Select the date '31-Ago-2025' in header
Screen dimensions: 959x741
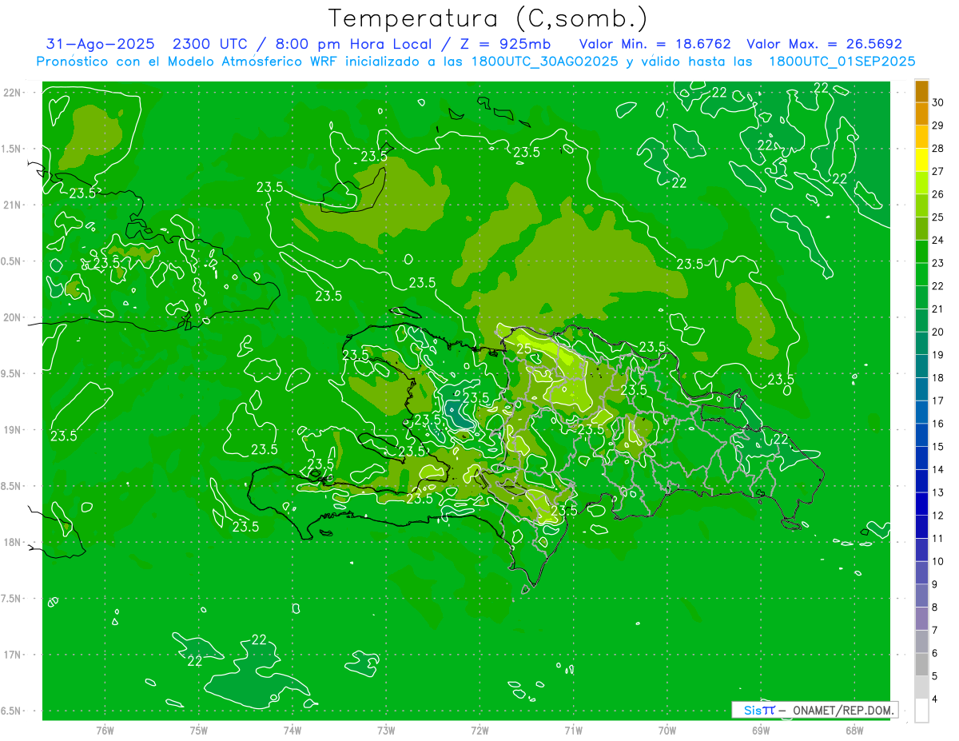(101, 44)
